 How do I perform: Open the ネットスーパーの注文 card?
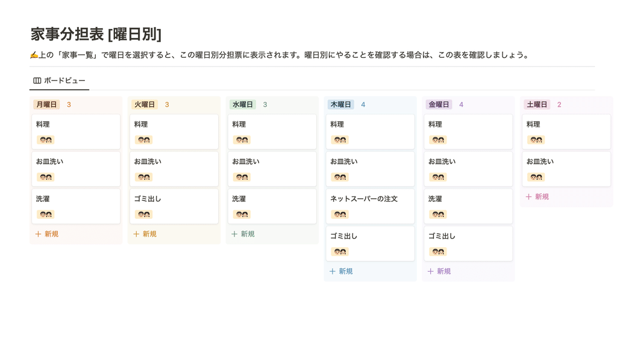coord(371,206)
